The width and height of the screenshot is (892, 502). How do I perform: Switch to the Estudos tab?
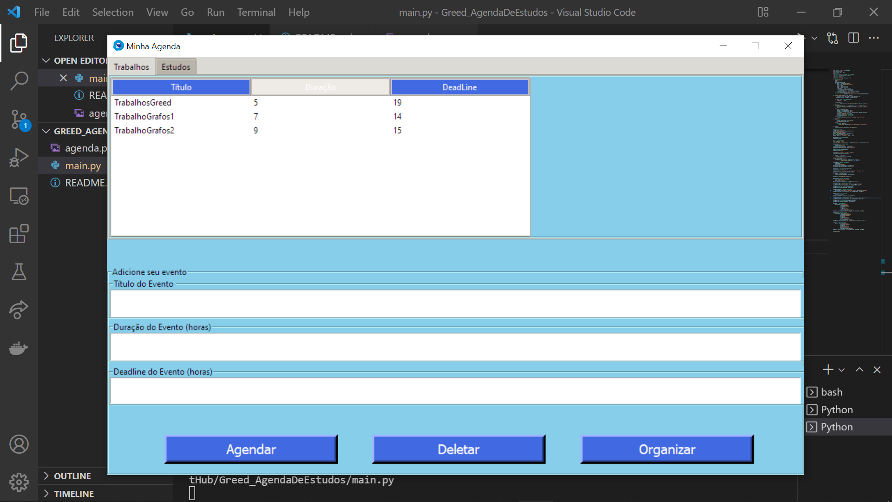coord(176,66)
